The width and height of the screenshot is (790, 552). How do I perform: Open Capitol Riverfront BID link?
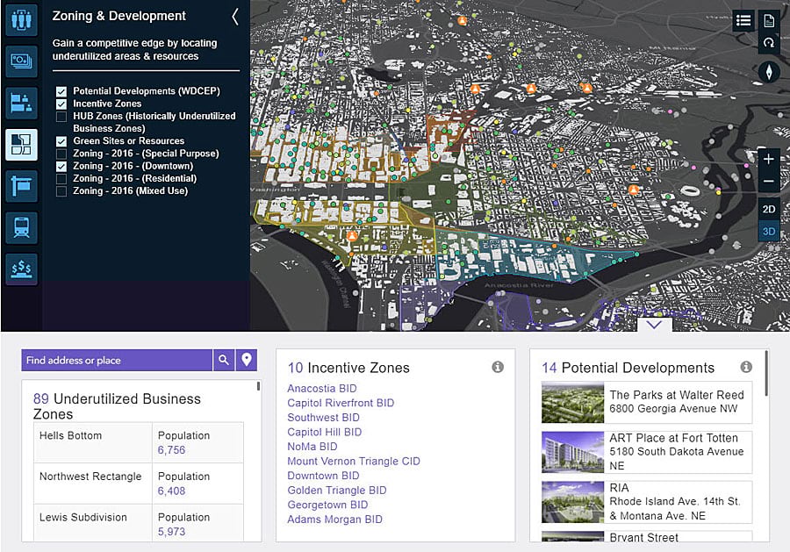pos(341,403)
